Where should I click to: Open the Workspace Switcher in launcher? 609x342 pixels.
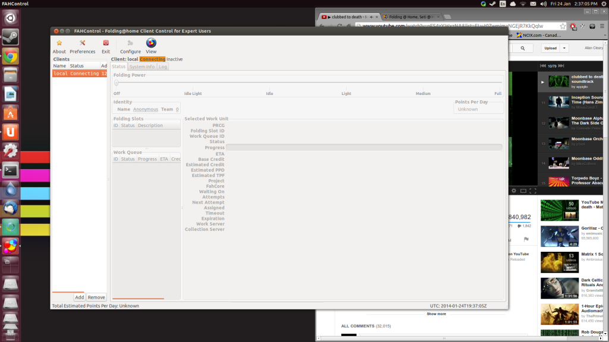coord(11,265)
